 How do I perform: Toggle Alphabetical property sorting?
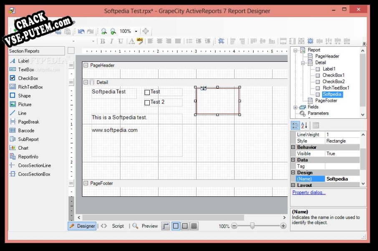304,125
